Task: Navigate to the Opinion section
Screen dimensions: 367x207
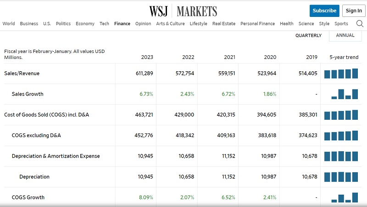Action: click(143, 24)
